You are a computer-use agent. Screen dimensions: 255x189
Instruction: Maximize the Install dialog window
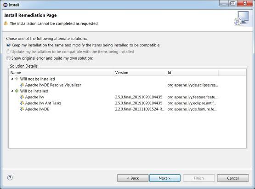pyautogui.click(x=233, y=3)
